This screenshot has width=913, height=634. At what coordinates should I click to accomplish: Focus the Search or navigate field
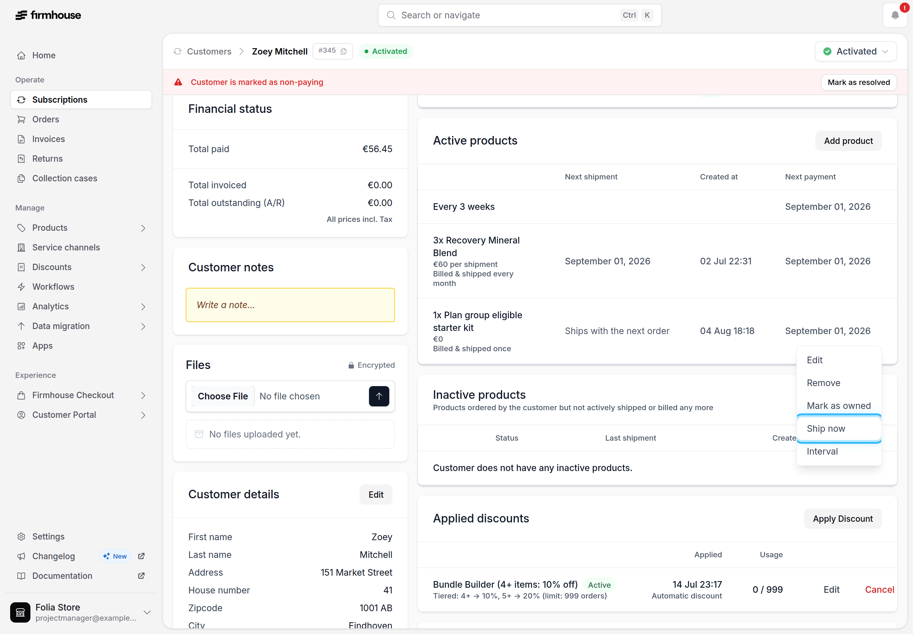click(x=519, y=15)
